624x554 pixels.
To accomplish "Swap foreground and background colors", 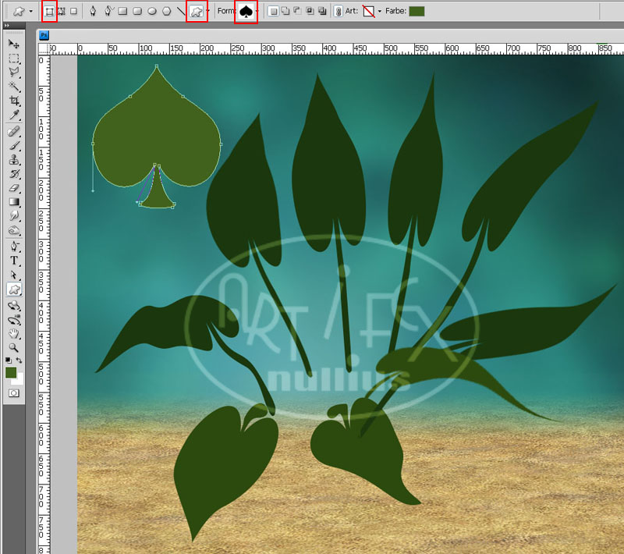I will click(x=19, y=360).
